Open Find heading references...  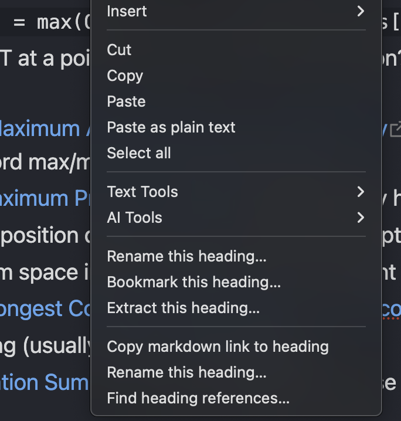236,398
